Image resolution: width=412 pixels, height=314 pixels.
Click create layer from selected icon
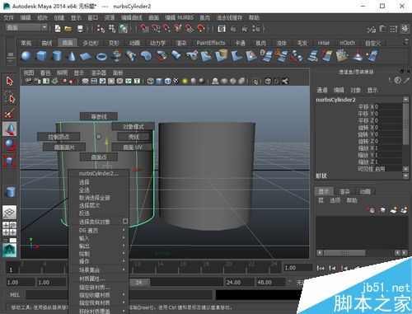click(404, 210)
